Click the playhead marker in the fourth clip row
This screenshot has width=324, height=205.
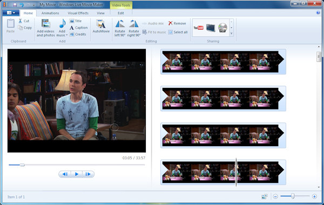tap(236, 172)
